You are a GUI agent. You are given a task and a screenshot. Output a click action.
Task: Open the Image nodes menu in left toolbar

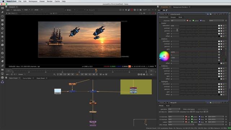[3, 8]
